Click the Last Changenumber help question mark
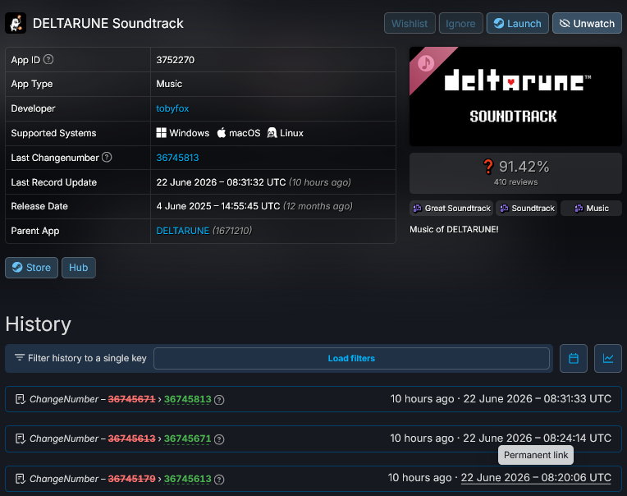This screenshot has width=627, height=496. [x=107, y=157]
